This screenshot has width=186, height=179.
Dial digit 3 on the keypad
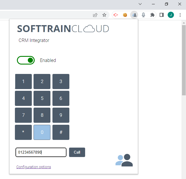tap(61, 82)
